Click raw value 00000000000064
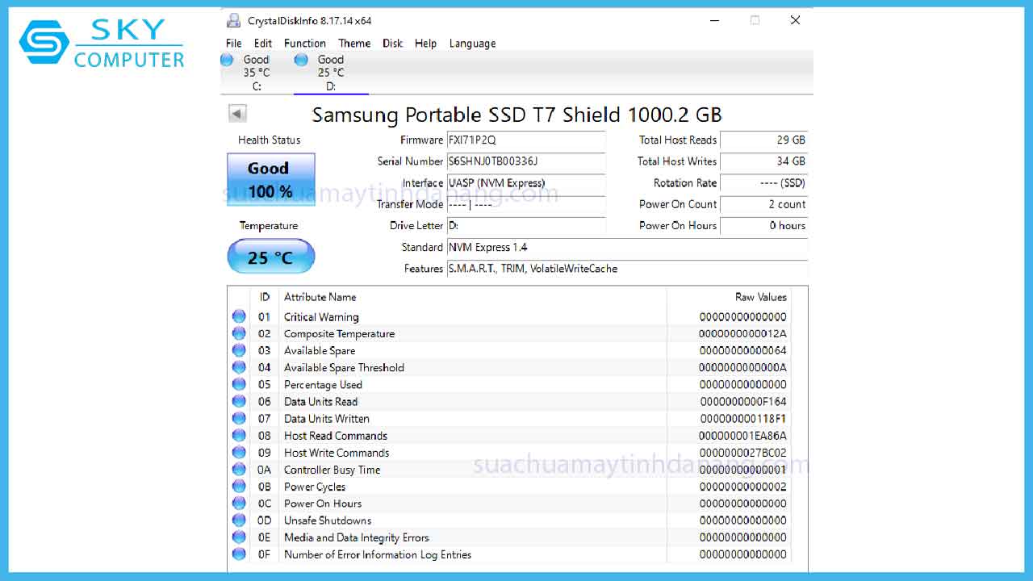This screenshot has width=1033, height=581. pos(742,351)
